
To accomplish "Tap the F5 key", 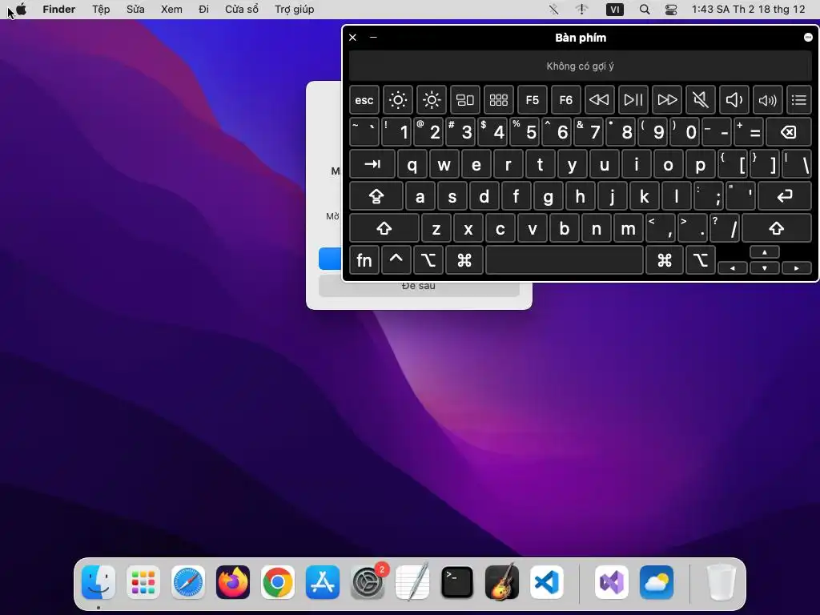I will tap(533, 100).
